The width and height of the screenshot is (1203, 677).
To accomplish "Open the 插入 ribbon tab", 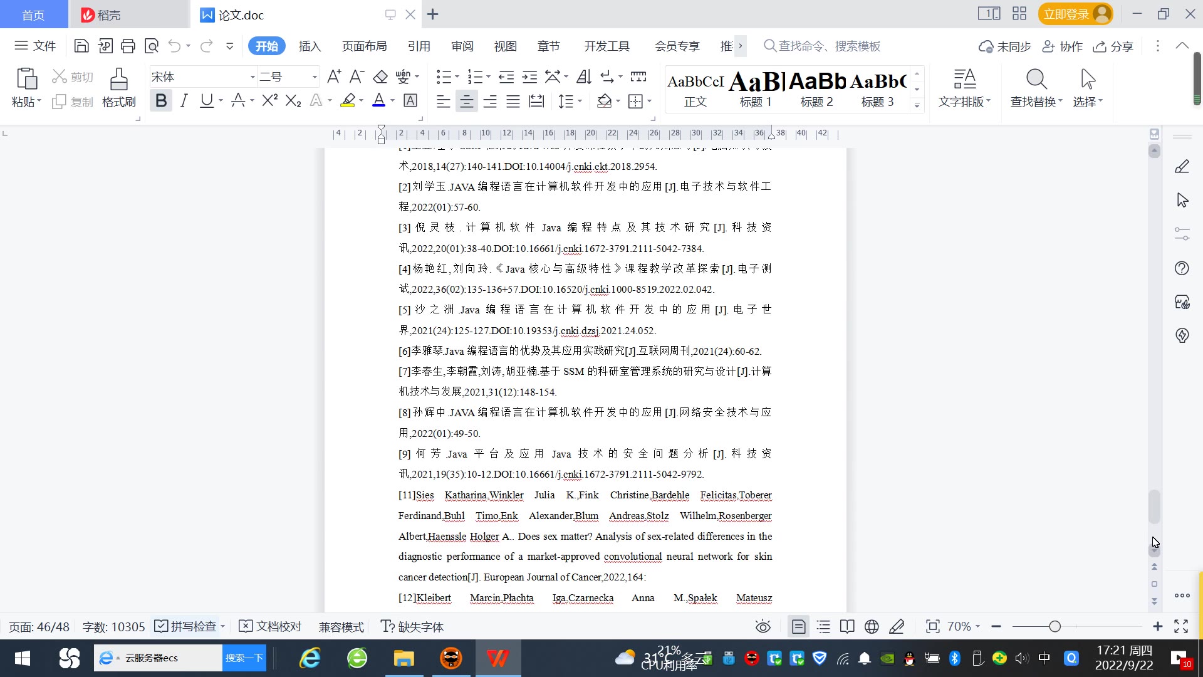I will (310, 46).
